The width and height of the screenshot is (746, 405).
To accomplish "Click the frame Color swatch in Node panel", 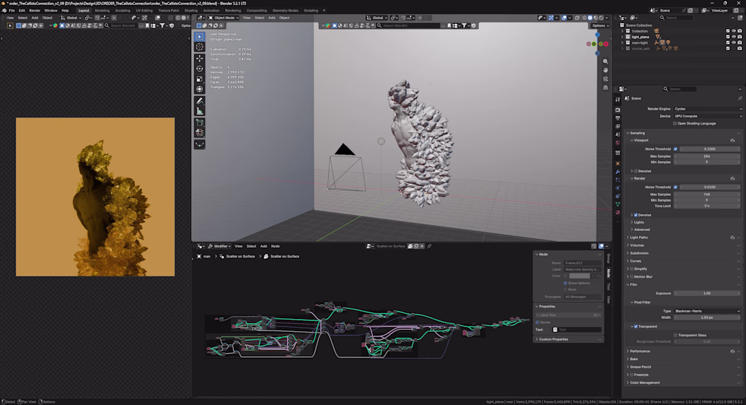I will point(579,276).
